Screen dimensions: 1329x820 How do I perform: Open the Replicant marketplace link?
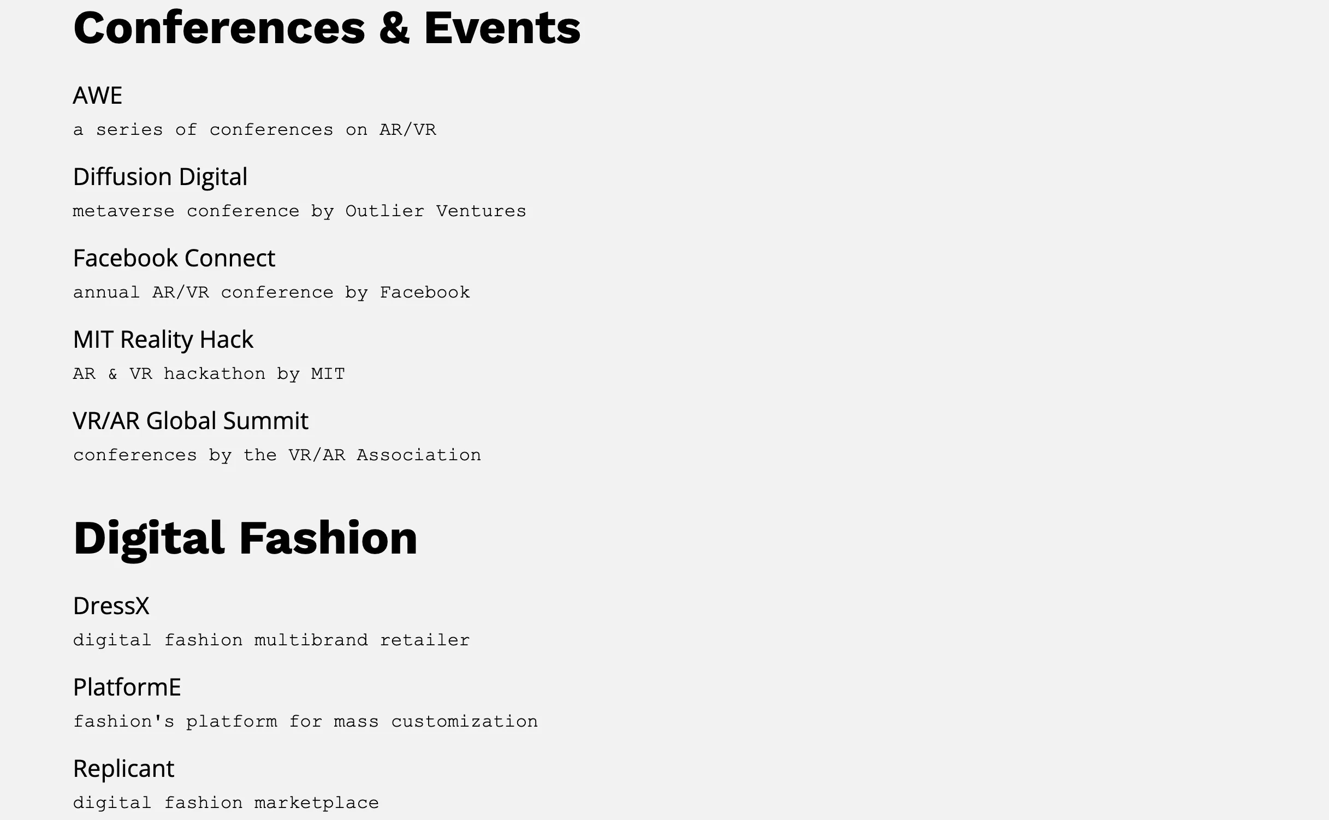coord(124,769)
